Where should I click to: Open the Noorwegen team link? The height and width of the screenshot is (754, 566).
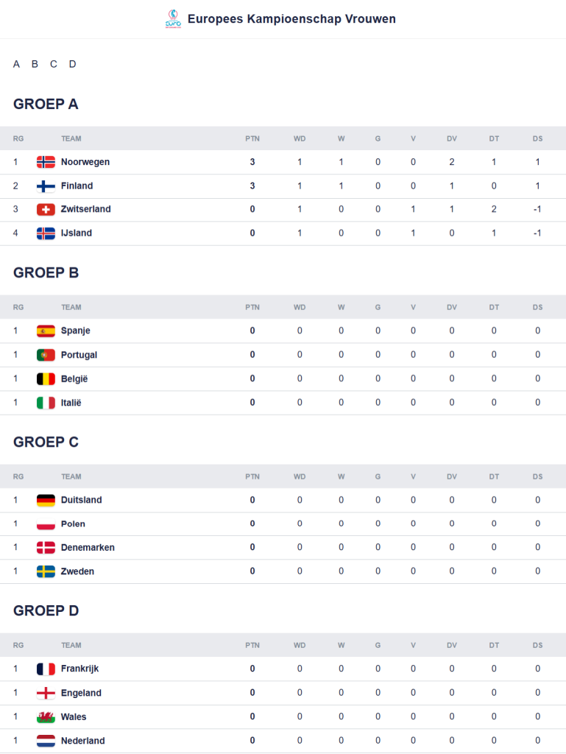coord(85,162)
